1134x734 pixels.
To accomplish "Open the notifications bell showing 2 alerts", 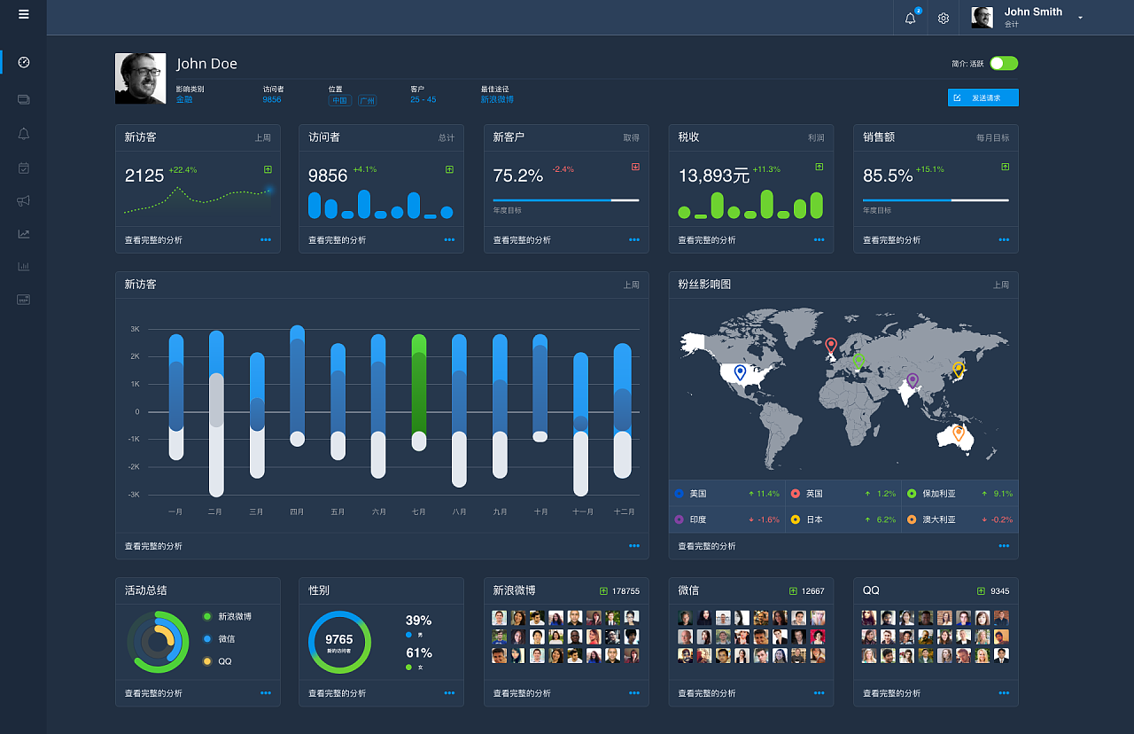I will [909, 18].
